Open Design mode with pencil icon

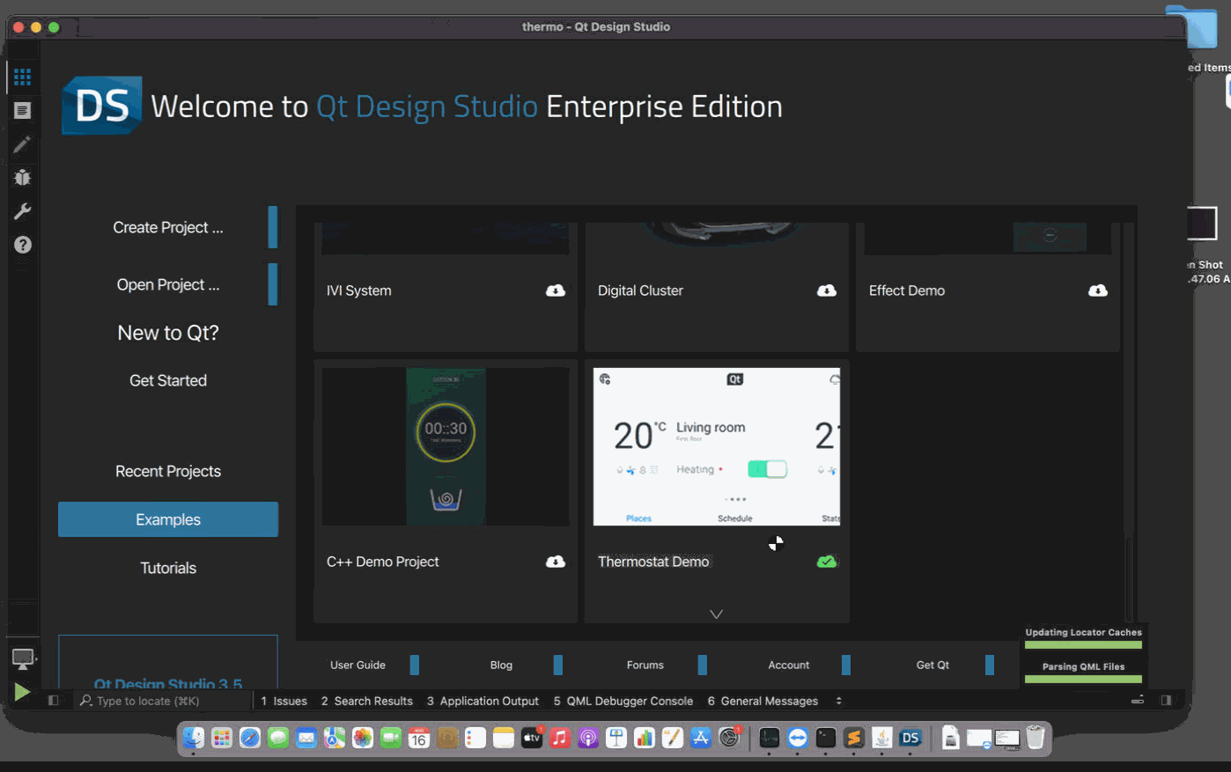pos(23,143)
